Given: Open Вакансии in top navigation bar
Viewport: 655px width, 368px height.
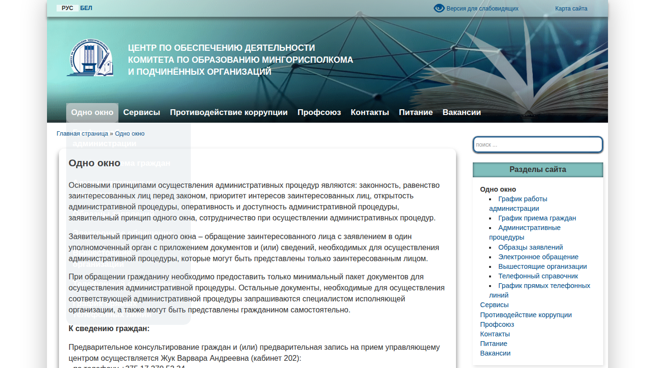Looking at the screenshot, I should click(462, 113).
